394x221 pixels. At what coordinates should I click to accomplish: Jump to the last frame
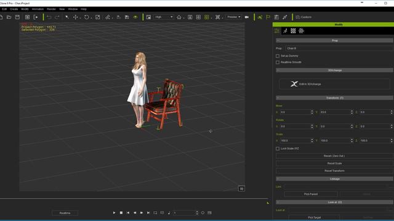(x=148, y=213)
